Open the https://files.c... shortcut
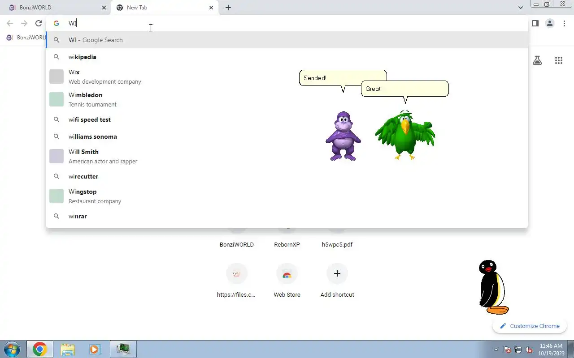This screenshot has width=574, height=358. tap(237, 280)
